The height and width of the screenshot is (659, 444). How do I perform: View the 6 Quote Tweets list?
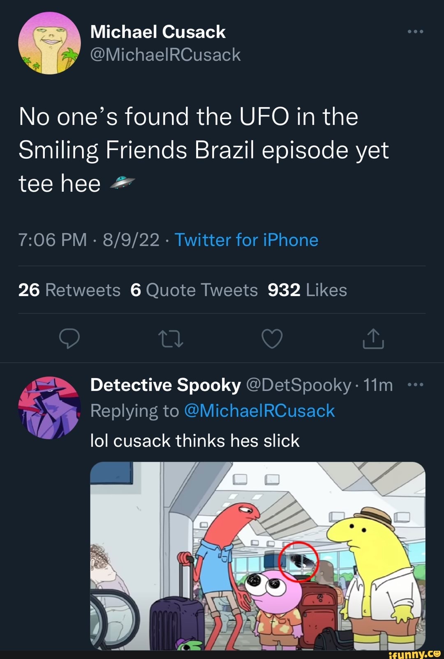pos(194,290)
